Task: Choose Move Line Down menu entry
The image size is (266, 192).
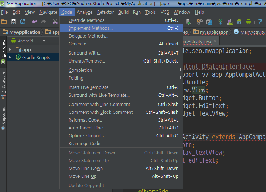Action: coord(121,168)
